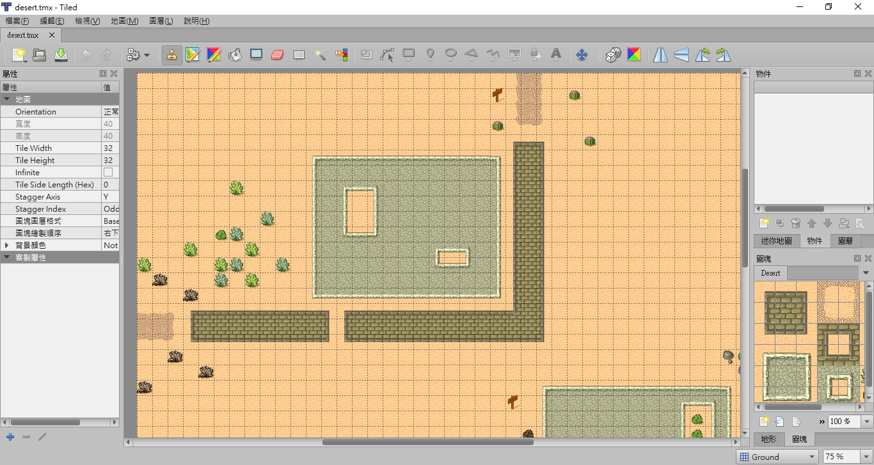Viewport: 874px width, 465px height.
Task: Open the 檔案 menu
Action: coord(17,21)
